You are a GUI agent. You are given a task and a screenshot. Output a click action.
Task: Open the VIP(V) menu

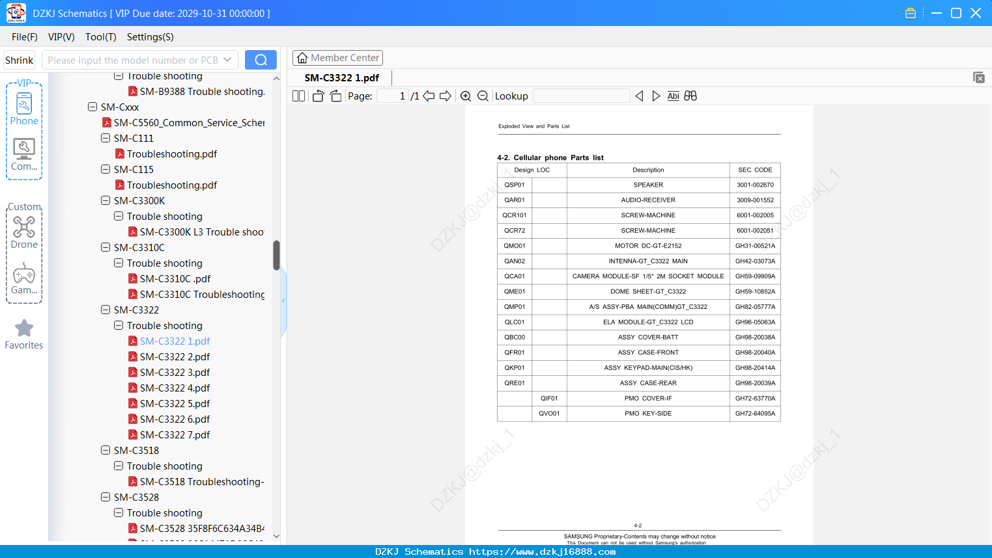[x=61, y=37]
